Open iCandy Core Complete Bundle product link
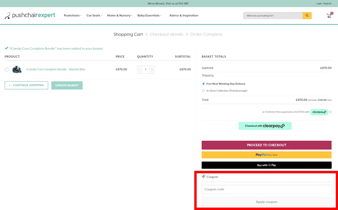The image size is (338, 210). click(x=56, y=69)
